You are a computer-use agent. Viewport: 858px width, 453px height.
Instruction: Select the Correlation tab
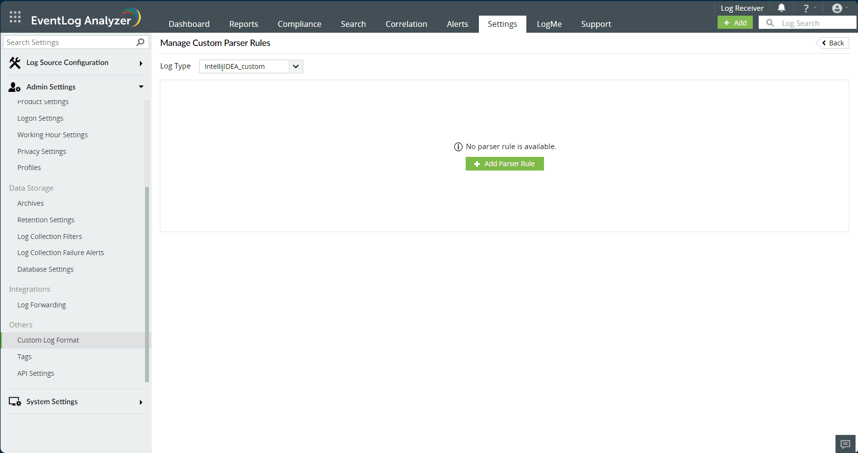point(406,24)
